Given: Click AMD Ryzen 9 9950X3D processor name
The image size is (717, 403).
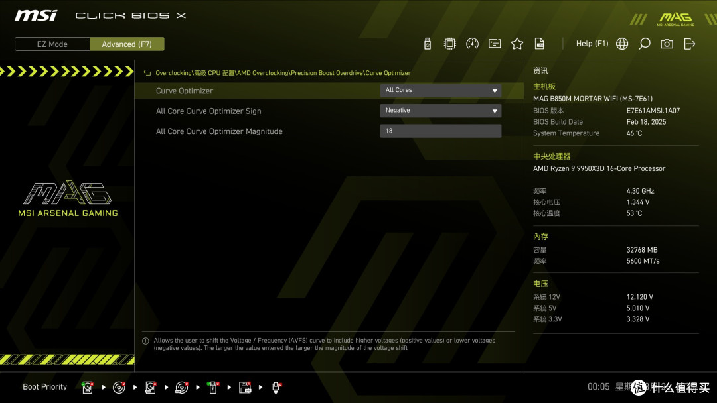Looking at the screenshot, I should point(599,168).
